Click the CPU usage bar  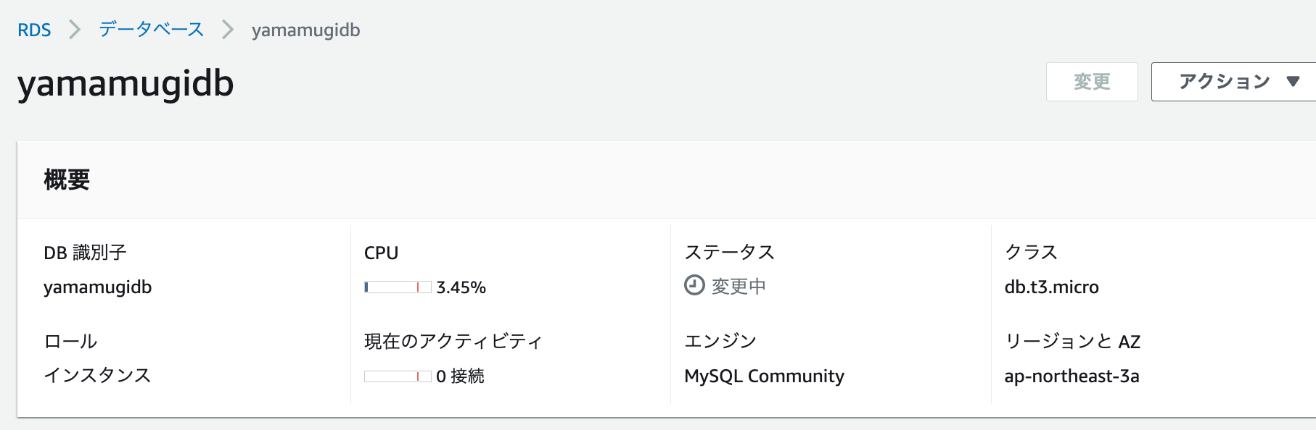(x=398, y=287)
